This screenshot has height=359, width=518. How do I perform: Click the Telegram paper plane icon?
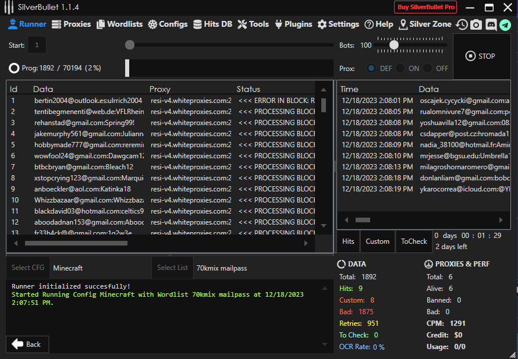click(x=505, y=24)
